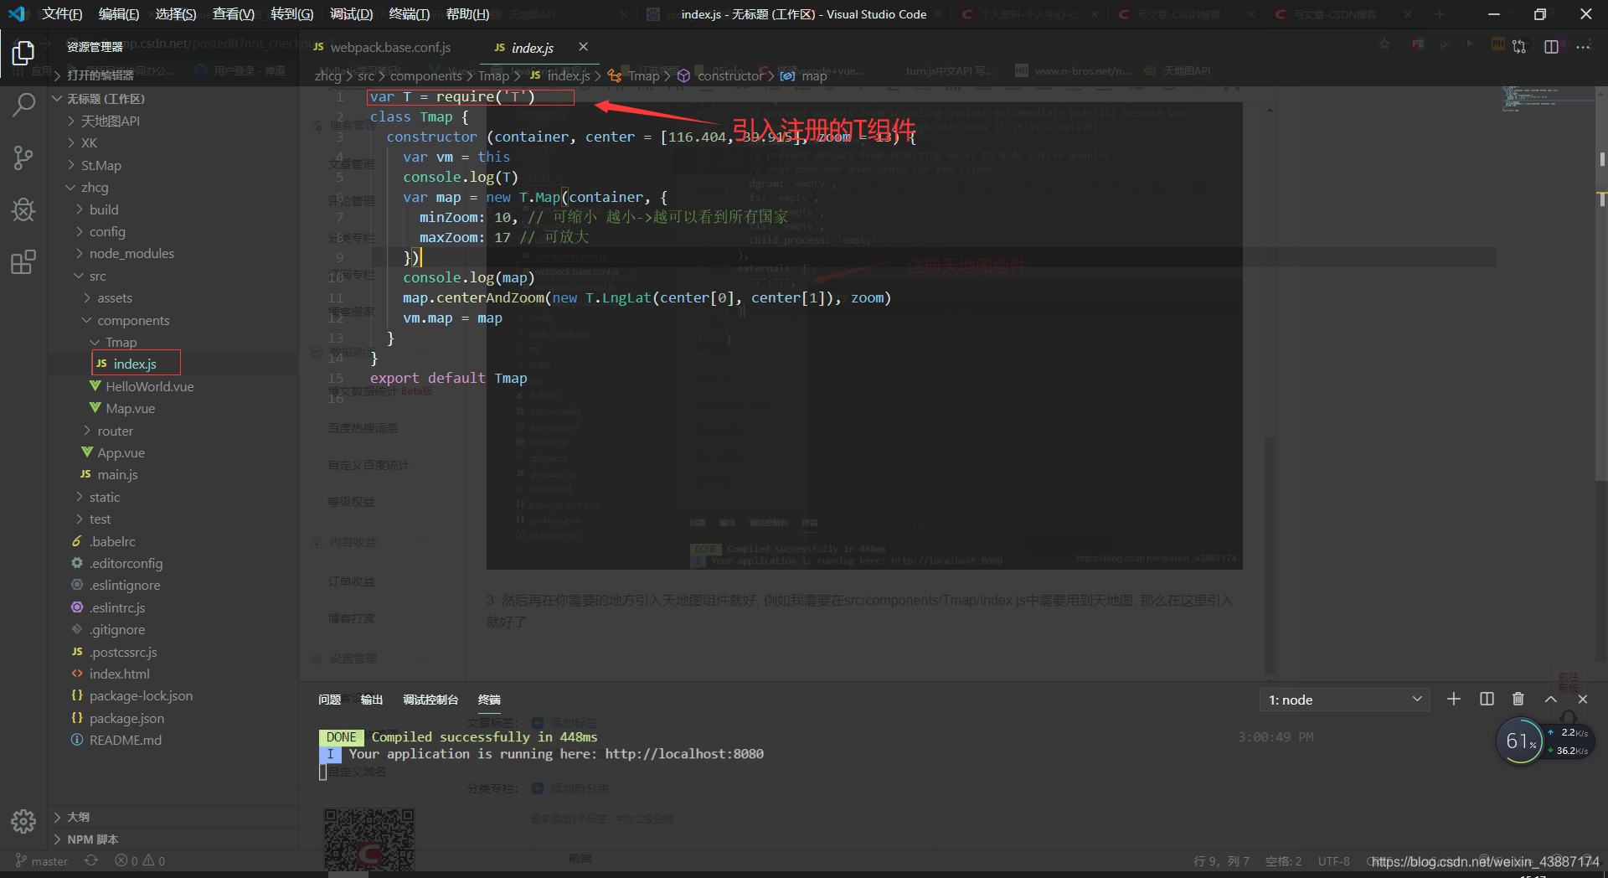The height and width of the screenshot is (878, 1608).
Task: Expand the 打开的编辑器 section
Action: tap(100, 75)
